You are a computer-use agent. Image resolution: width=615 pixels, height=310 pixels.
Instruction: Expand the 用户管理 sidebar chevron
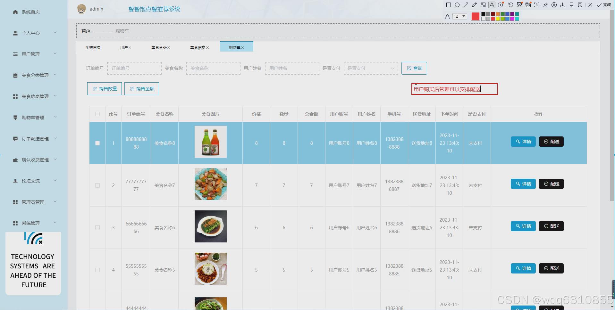pos(55,54)
